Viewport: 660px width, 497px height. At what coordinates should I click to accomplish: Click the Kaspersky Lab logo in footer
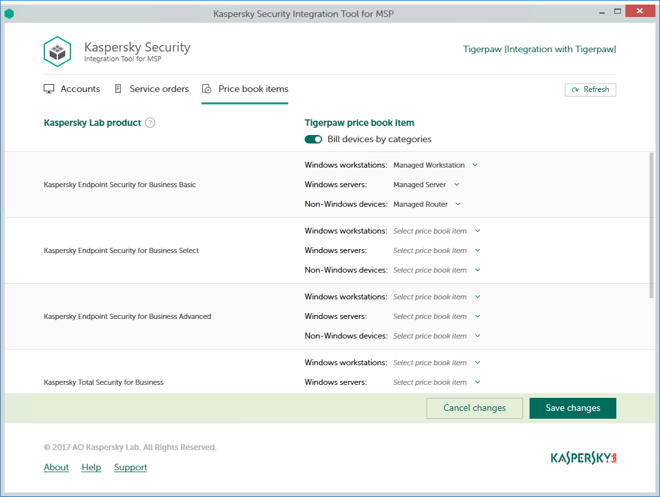click(x=583, y=457)
